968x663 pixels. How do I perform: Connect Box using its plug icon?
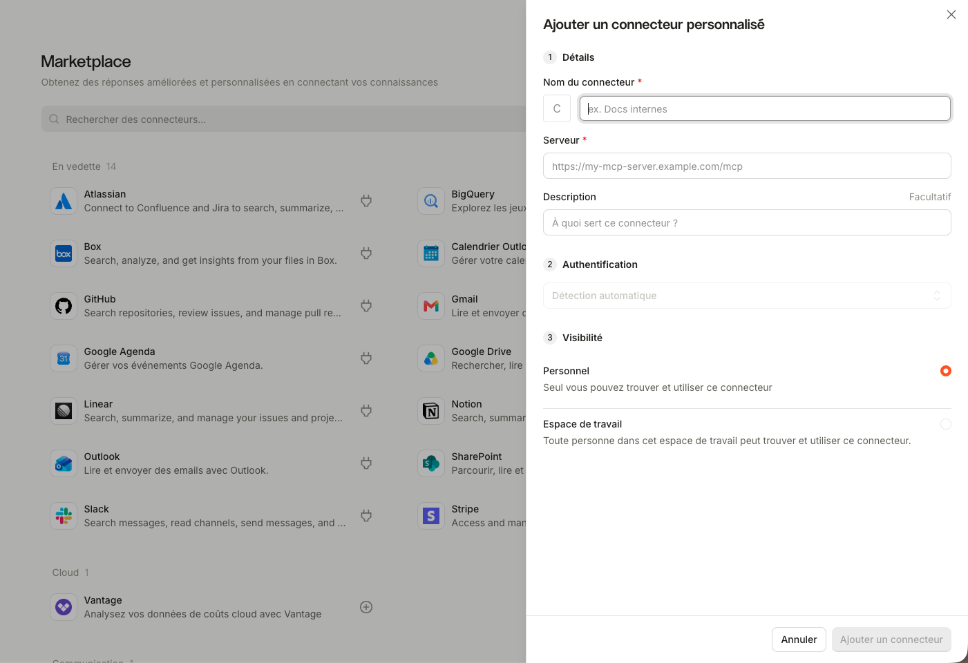(x=366, y=253)
